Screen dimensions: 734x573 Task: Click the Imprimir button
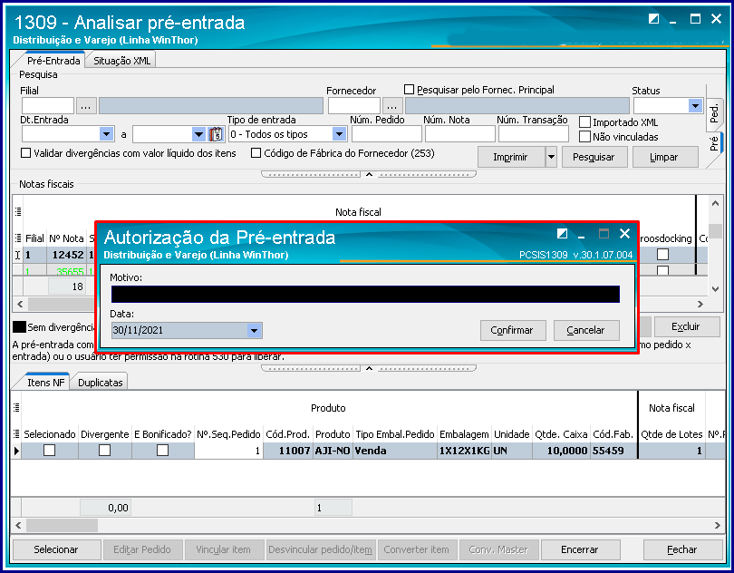[x=511, y=157]
